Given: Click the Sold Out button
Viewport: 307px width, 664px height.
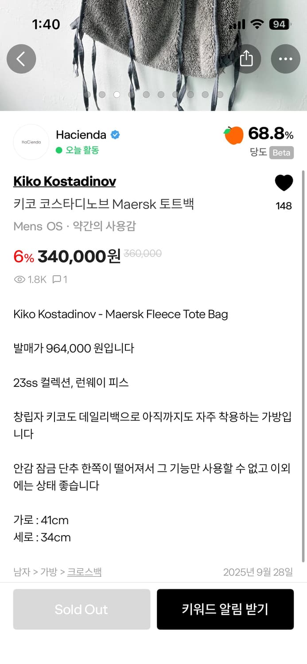Looking at the screenshot, I should (x=81, y=610).
